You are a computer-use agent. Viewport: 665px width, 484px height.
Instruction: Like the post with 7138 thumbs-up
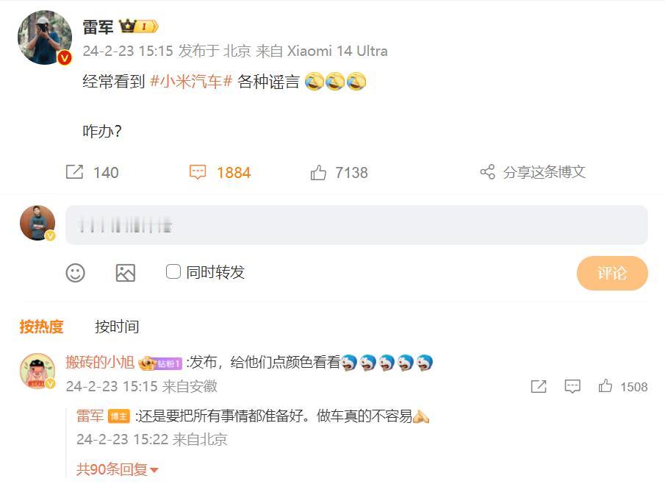click(318, 172)
